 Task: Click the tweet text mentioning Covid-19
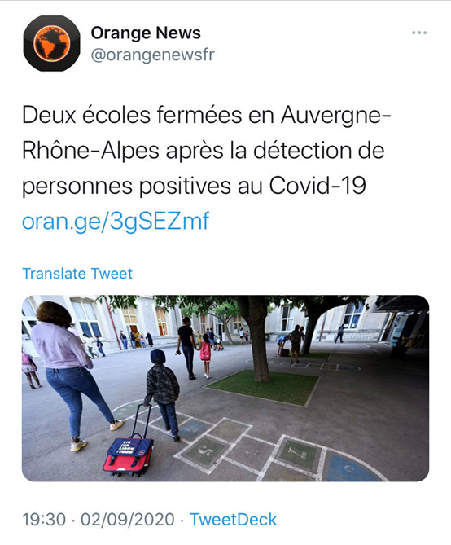pyautogui.click(x=207, y=151)
